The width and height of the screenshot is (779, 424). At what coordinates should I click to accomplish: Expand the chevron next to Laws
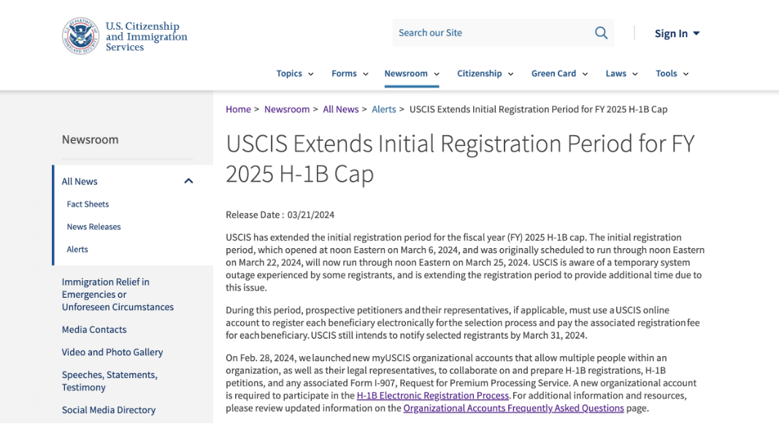click(635, 74)
